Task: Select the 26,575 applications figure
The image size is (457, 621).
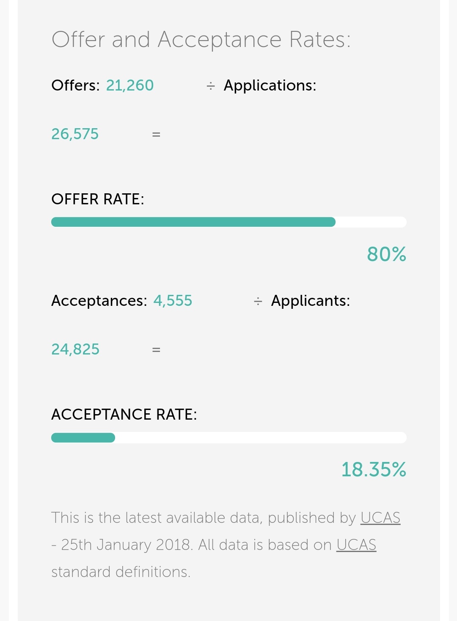Action: (75, 134)
